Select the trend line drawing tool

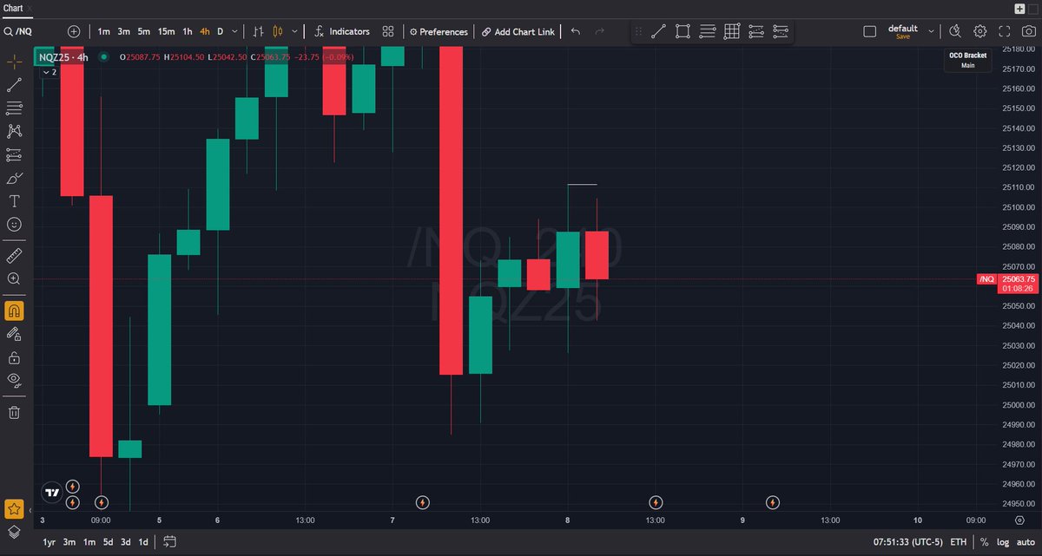pyautogui.click(x=14, y=83)
